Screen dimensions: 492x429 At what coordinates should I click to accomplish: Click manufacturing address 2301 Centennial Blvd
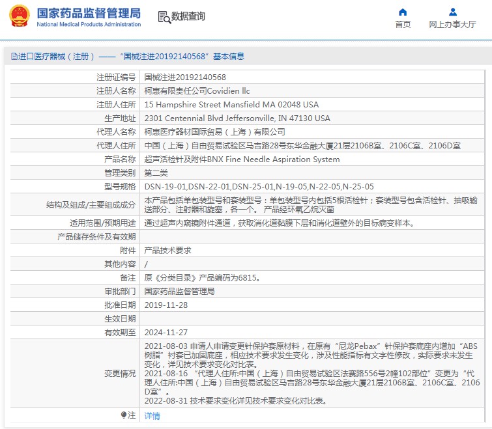pyautogui.click(x=237, y=118)
